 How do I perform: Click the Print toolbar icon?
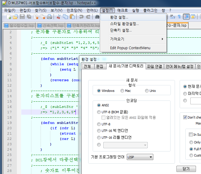pos(49,17)
